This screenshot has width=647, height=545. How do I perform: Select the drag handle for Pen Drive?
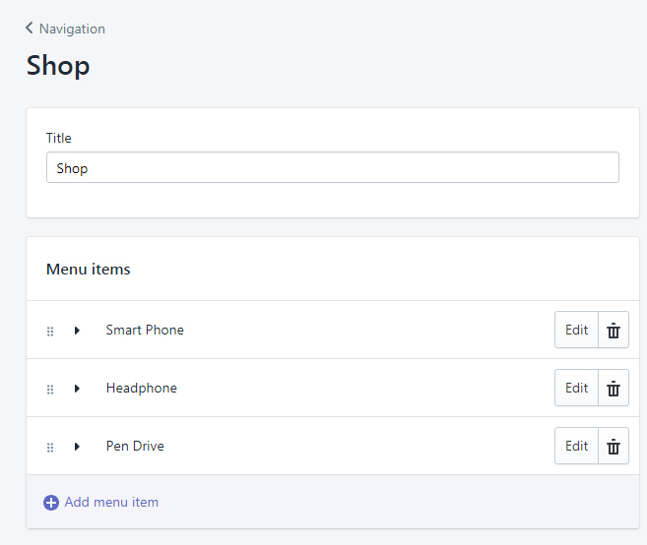pos(50,448)
